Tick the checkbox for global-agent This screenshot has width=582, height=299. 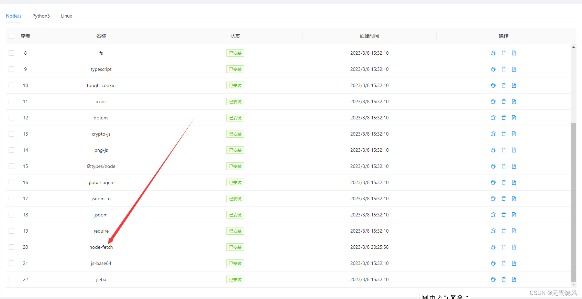11,182
